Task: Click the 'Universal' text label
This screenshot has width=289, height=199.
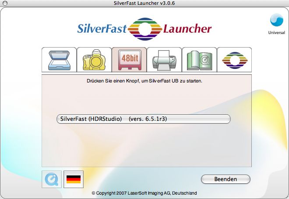Action: (x=276, y=33)
